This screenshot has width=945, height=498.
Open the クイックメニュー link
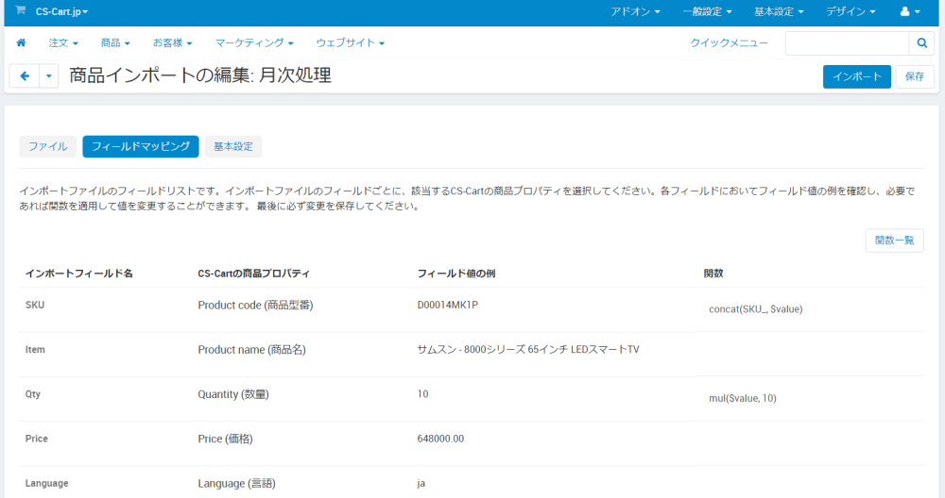click(729, 43)
